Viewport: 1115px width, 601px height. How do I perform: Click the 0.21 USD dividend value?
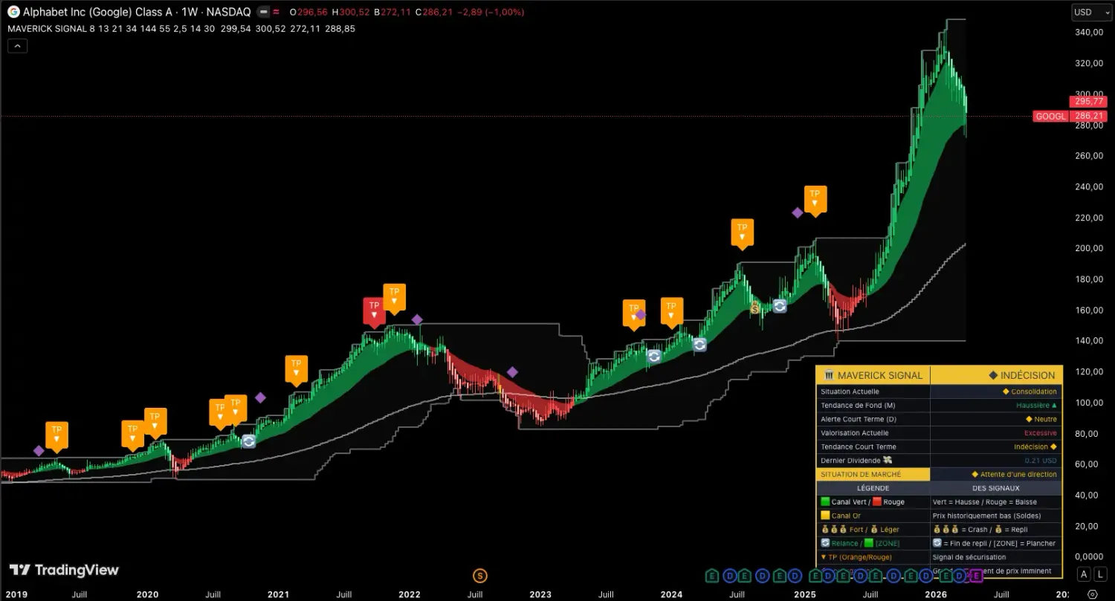1040,461
